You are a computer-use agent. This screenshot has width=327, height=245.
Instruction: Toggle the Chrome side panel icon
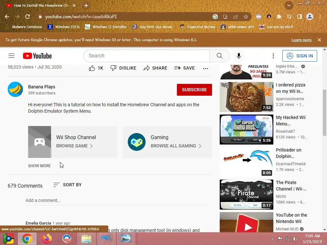tap(300, 17)
